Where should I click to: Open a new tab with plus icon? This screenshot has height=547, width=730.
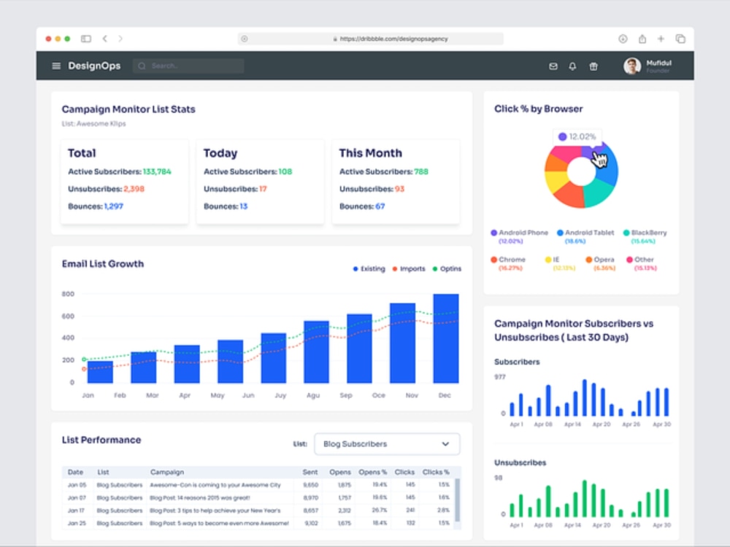[661, 39]
